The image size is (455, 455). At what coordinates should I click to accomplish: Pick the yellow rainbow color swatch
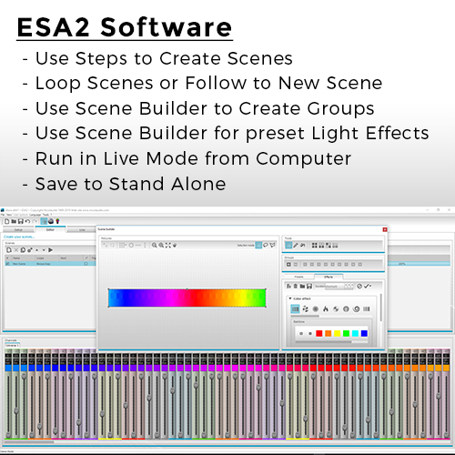coord(337,333)
